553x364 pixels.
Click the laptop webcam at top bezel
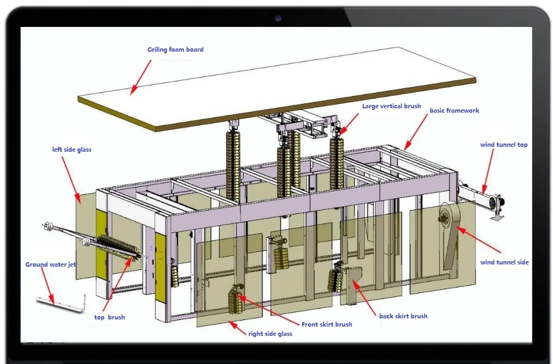(x=278, y=18)
